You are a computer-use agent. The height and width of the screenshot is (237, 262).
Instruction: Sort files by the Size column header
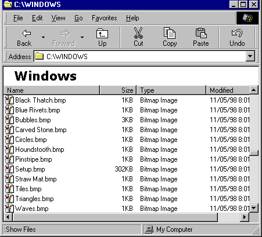point(118,90)
